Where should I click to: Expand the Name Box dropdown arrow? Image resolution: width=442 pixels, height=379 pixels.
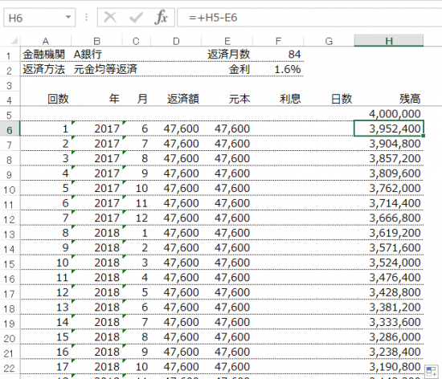tap(68, 17)
